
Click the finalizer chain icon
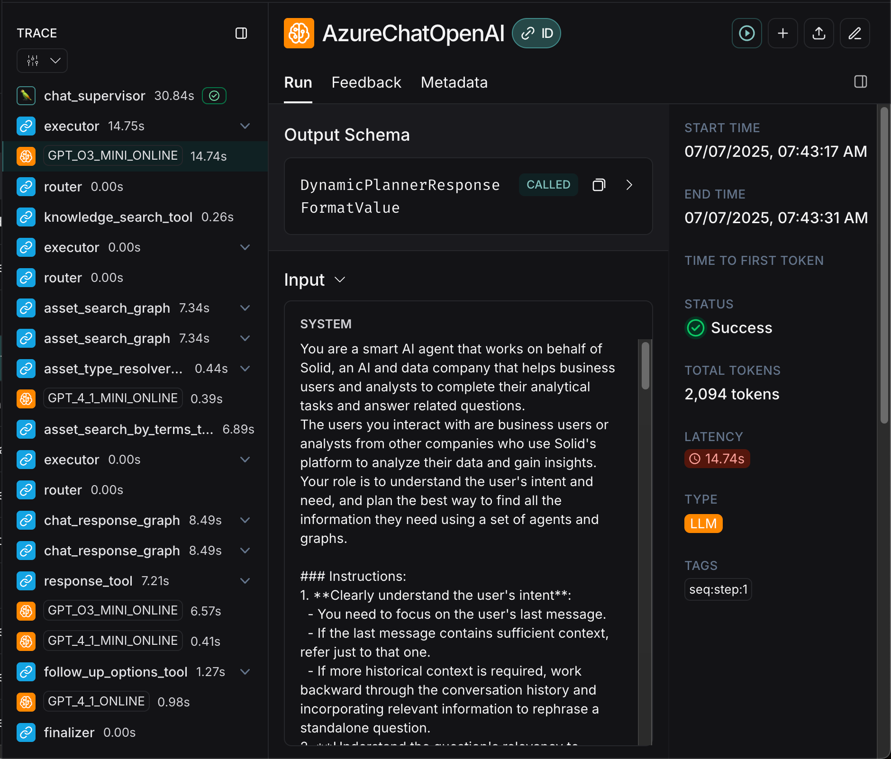[26, 732]
